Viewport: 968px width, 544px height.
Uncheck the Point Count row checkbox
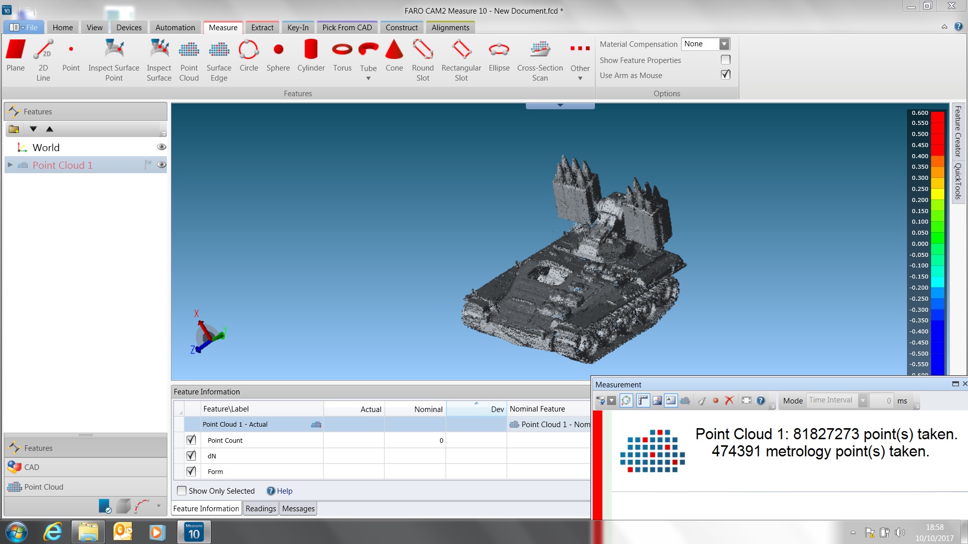coord(191,440)
